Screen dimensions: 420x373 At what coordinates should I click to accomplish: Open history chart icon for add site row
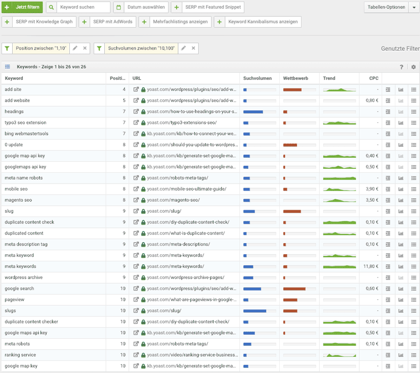click(401, 89)
